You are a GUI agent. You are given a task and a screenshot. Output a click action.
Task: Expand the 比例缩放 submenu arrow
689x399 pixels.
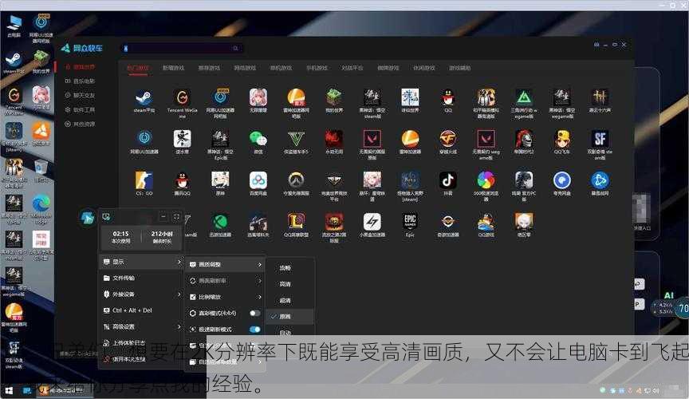click(259, 297)
